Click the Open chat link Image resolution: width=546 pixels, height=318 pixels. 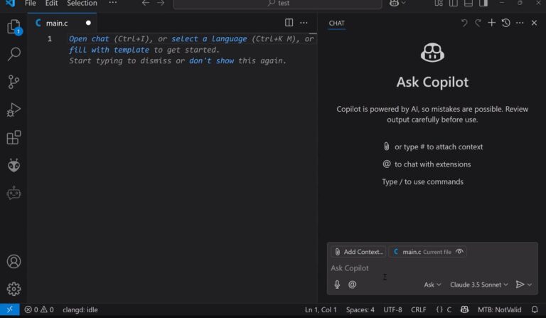pyautogui.click(x=89, y=38)
